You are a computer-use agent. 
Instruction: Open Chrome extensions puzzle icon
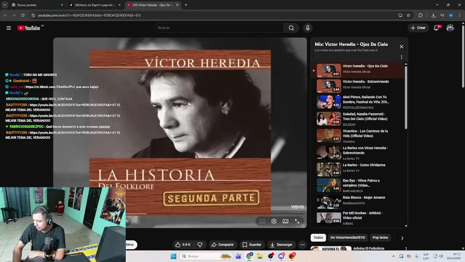point(421,15)
